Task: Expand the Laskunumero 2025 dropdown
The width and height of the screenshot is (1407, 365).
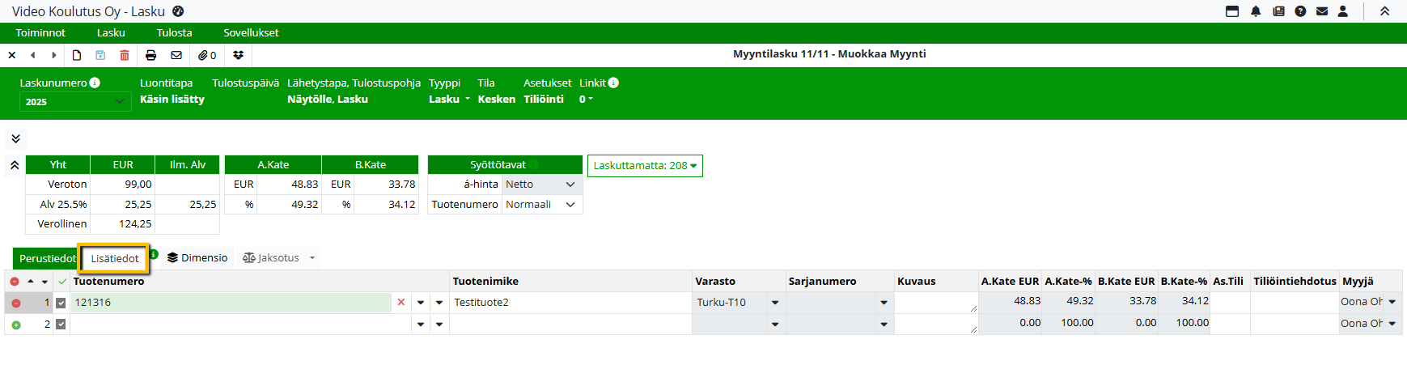Action: [74, 101]
